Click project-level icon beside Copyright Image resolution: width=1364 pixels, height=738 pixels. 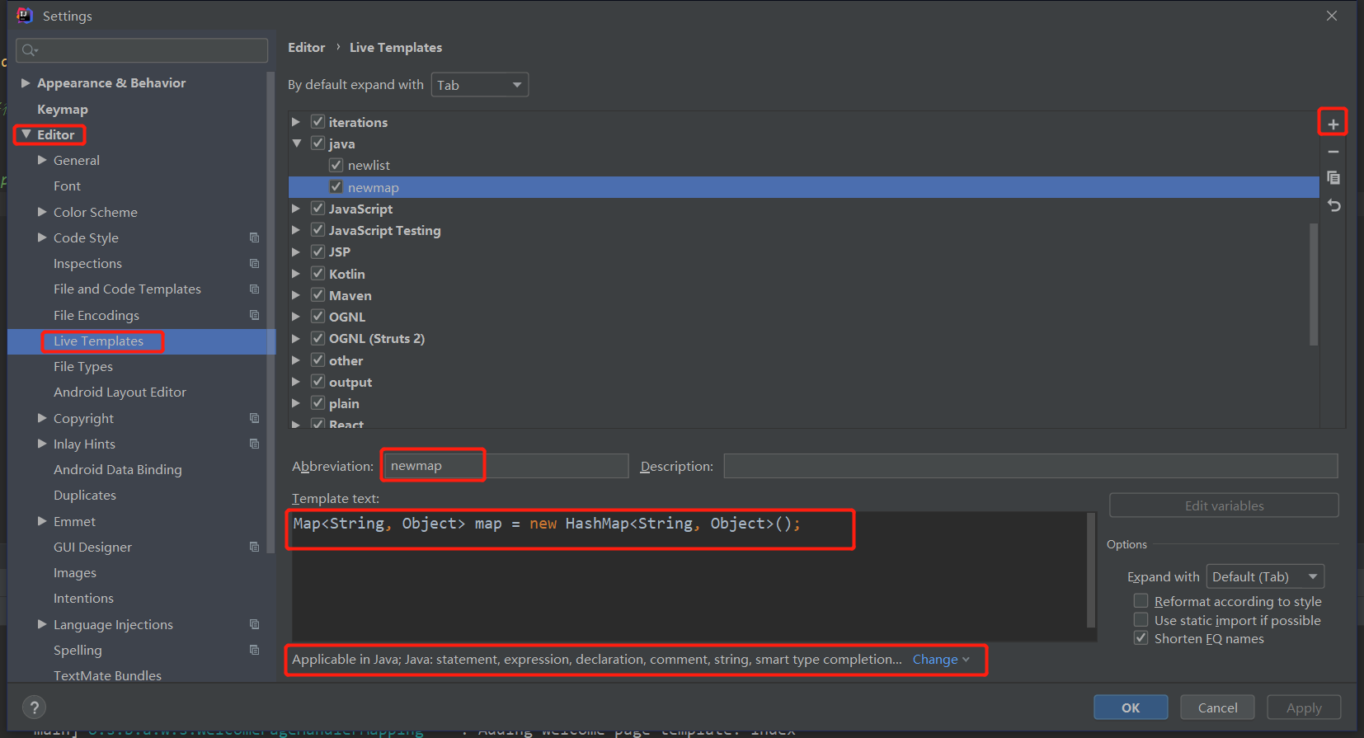[x=254, y=418]
